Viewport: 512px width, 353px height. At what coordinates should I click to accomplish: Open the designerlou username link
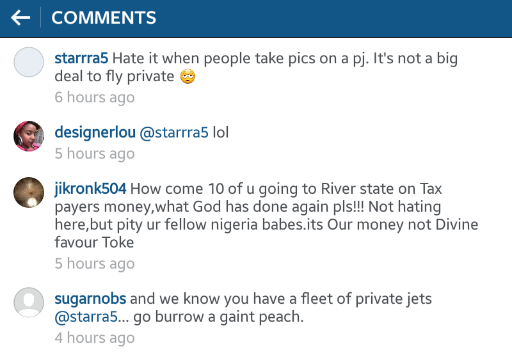click(95, 133)
